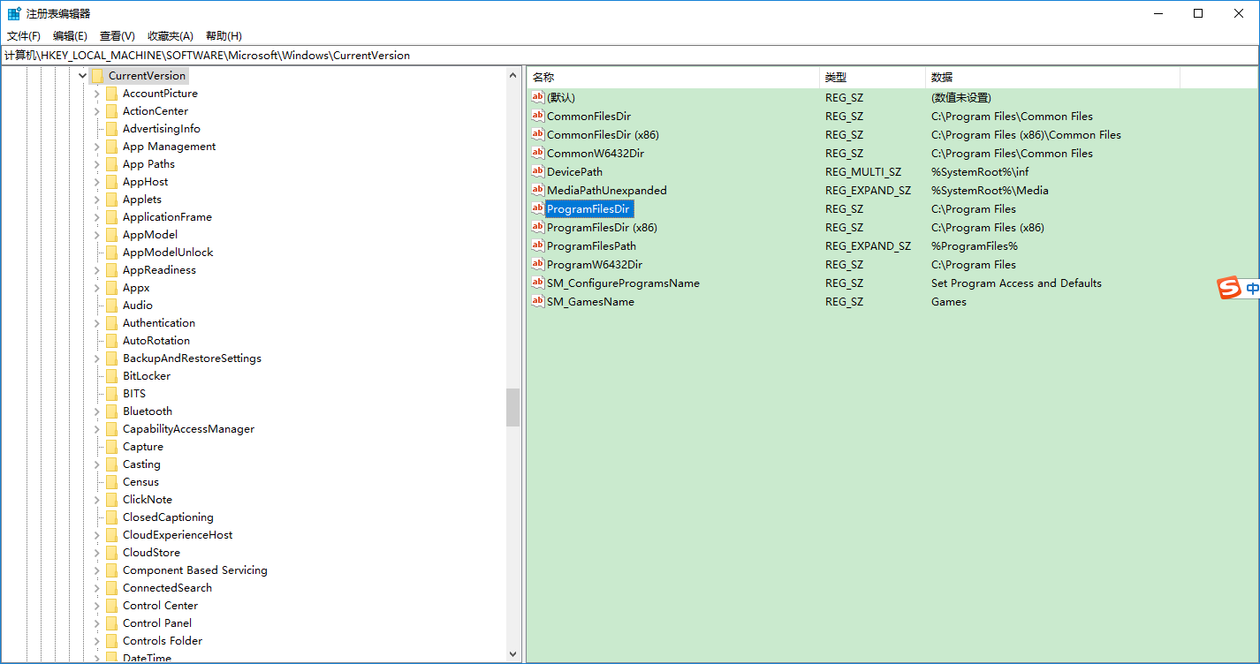Click the tree scrollbar down arrow
1260x664 pixels.
(513, 654)
